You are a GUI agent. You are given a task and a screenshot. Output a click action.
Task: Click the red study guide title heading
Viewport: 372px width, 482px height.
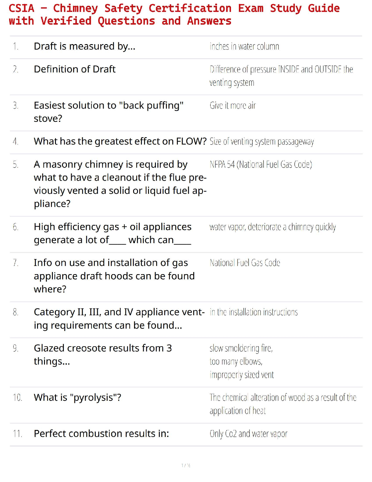pos(174,15)
